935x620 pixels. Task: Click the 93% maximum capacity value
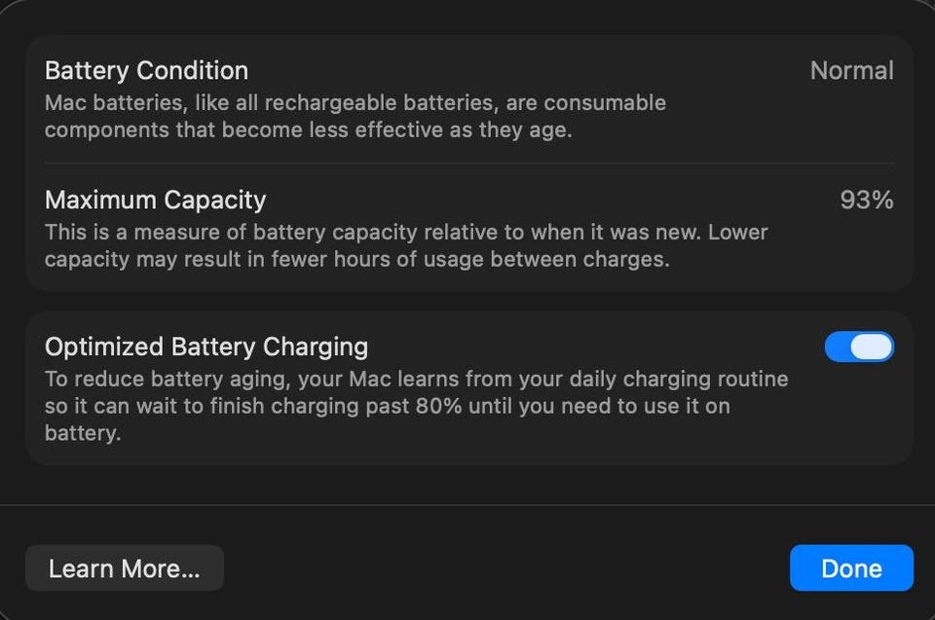pyautogui.click(x=866, y=201)
